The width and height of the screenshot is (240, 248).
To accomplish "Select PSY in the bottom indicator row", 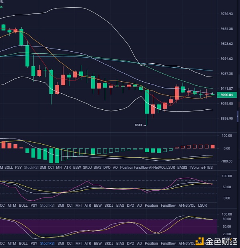I will [34, 244].
